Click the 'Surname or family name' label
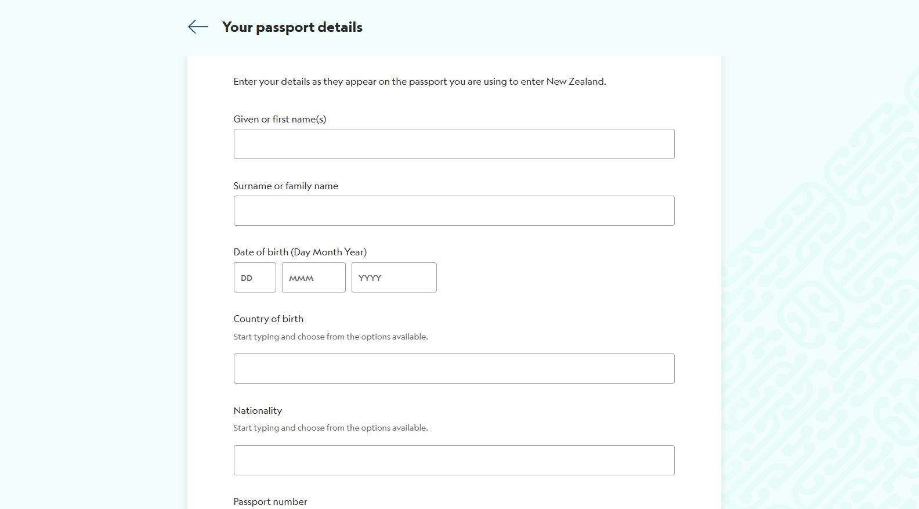 (285, 186)
